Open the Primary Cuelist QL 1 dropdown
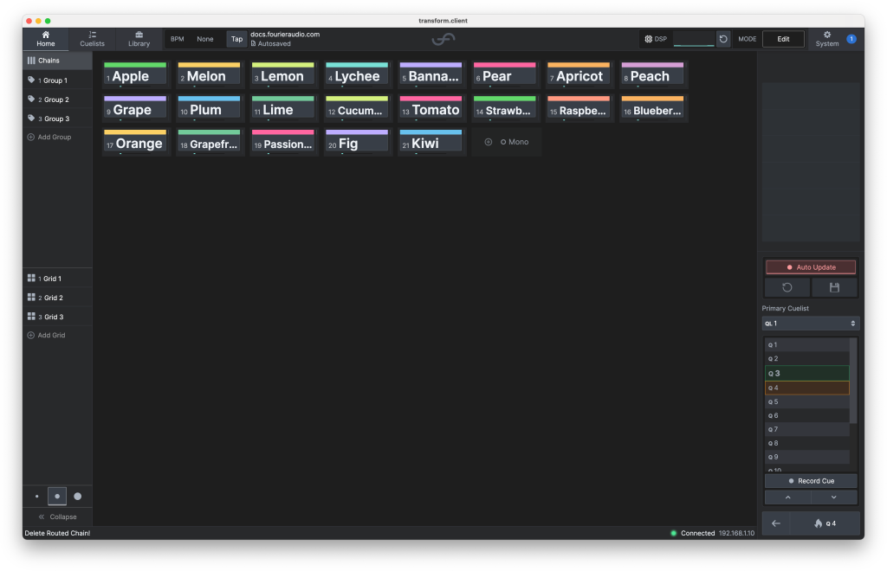The image size is (887, 571). coord(811,323)
